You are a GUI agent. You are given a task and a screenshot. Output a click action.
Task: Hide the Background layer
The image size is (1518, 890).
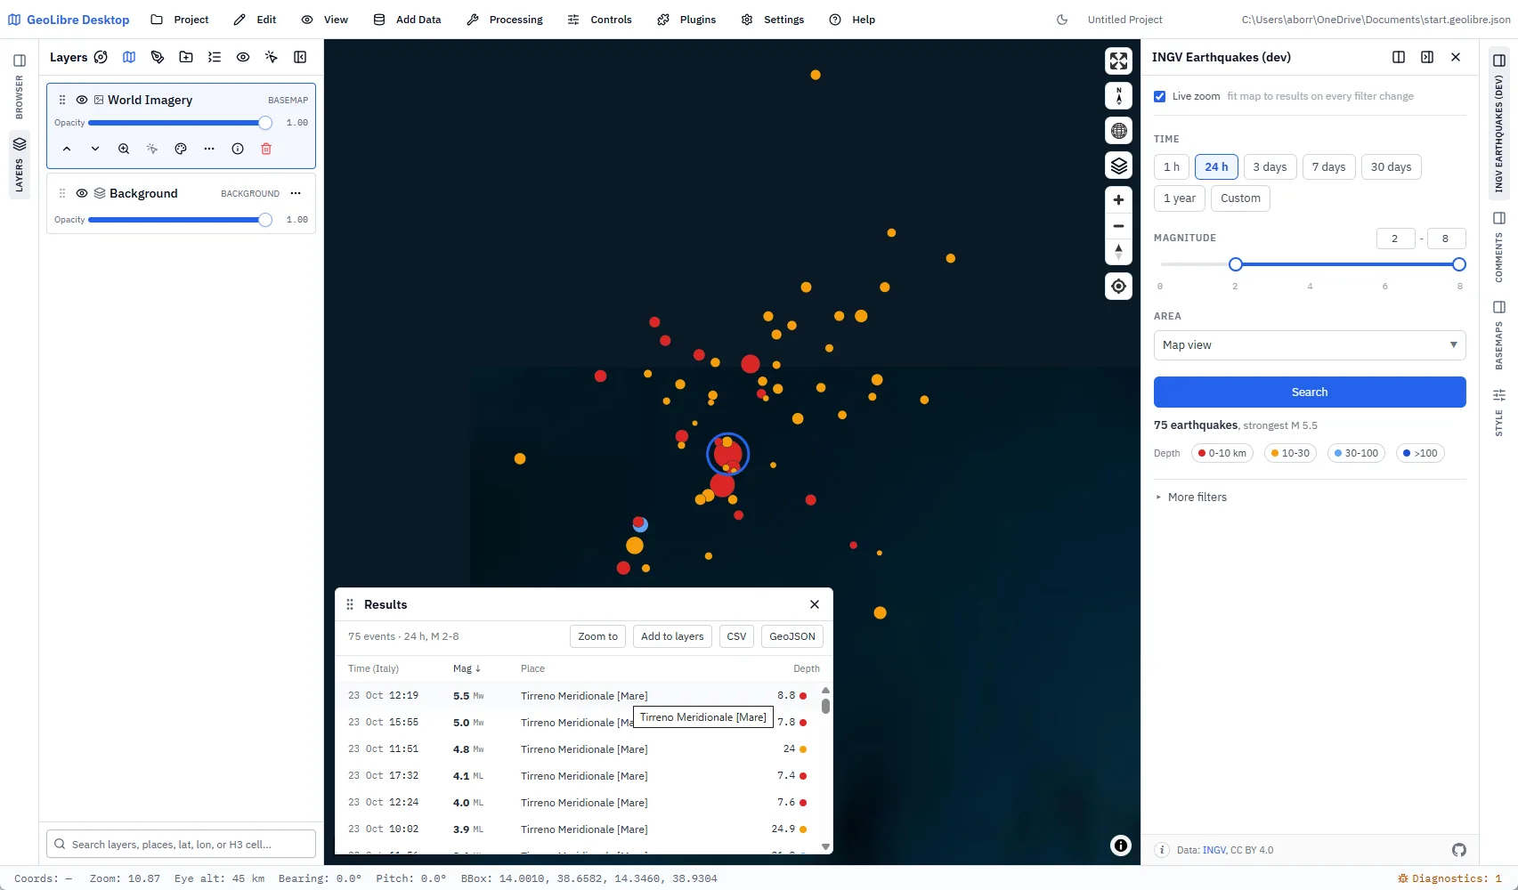click(x=82, y=193)
